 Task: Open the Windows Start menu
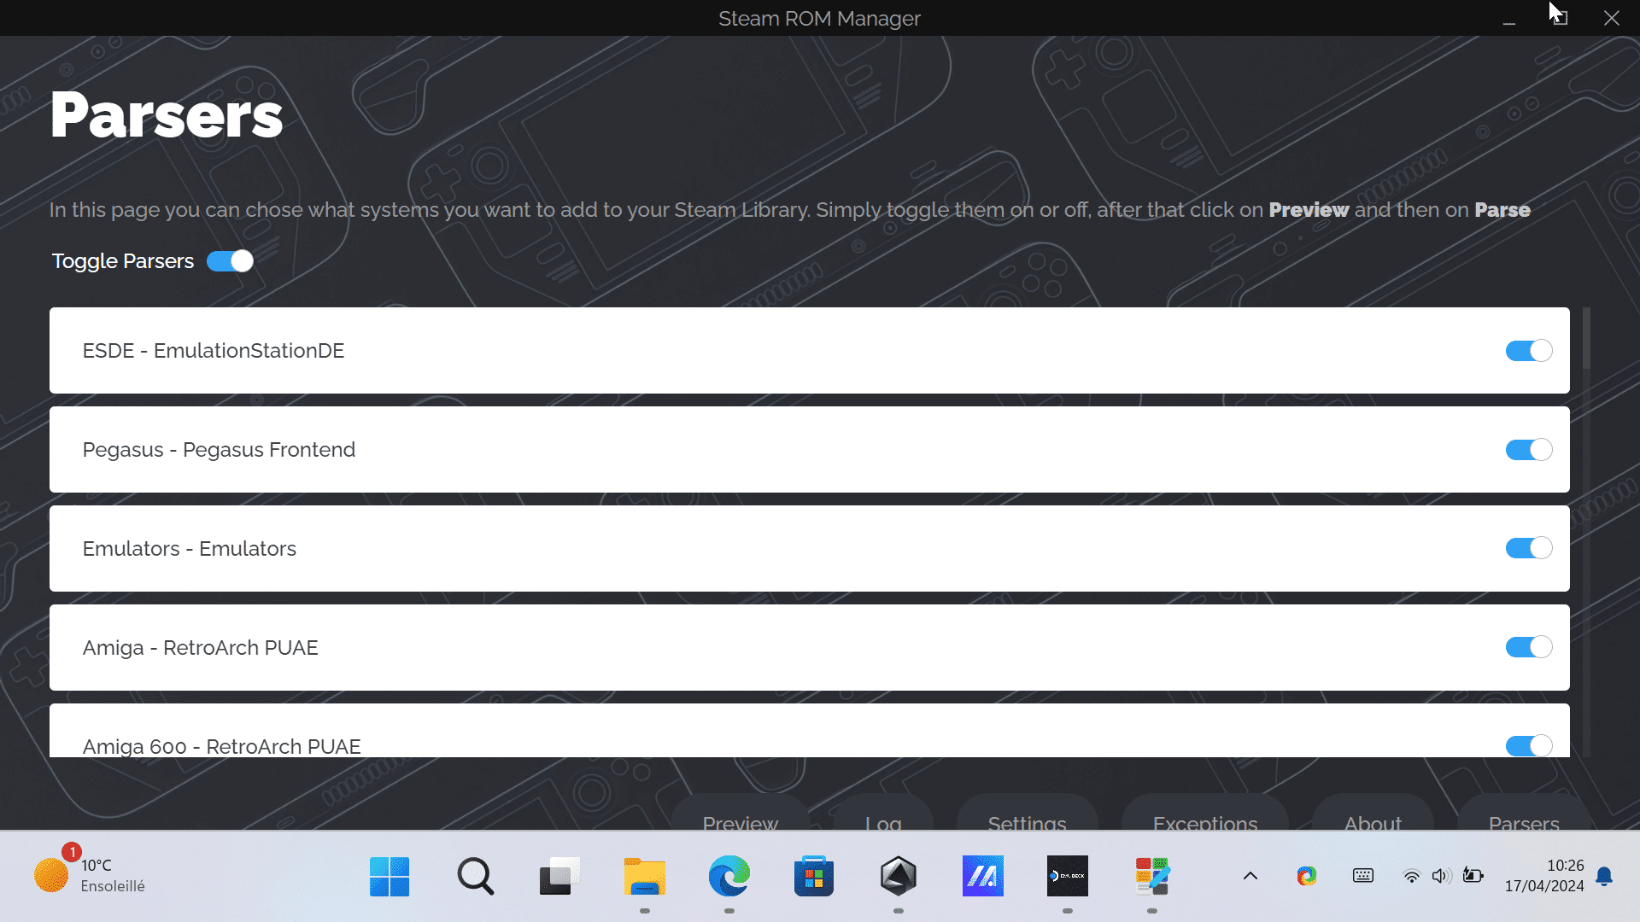(x=389, y=877)
